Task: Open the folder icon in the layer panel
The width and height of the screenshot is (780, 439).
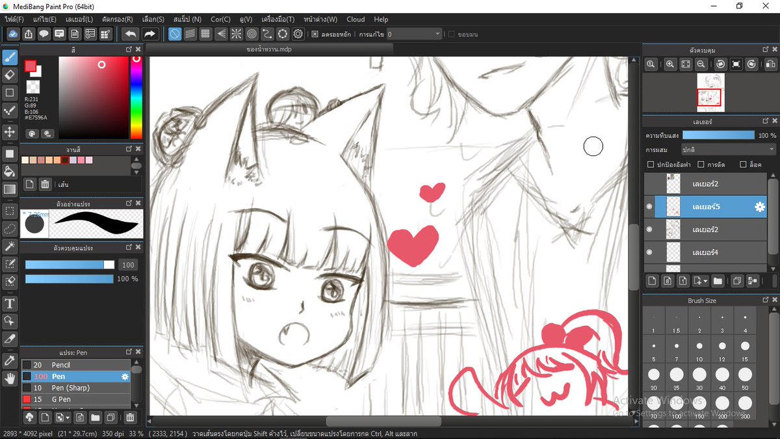Action: [718, 281]
